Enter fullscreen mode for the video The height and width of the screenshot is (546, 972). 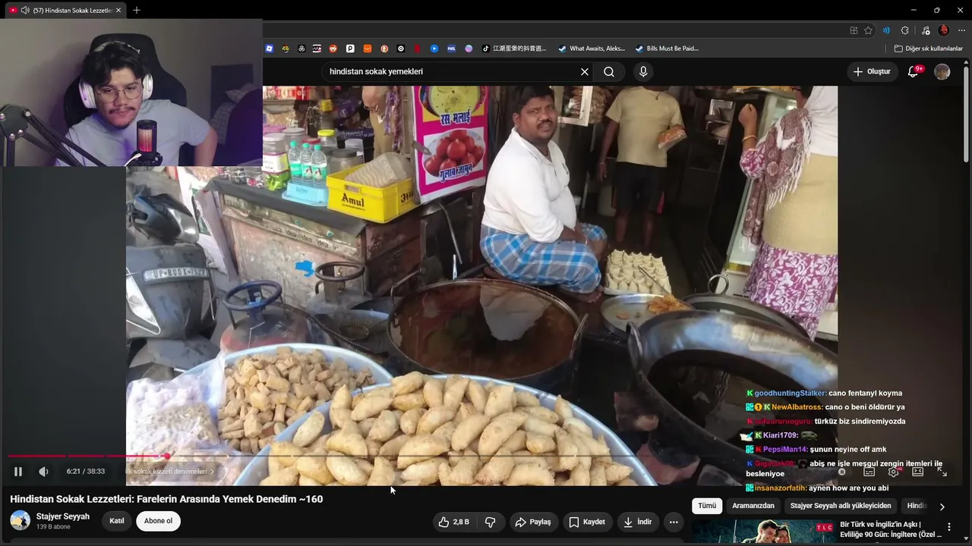[942, 472]
